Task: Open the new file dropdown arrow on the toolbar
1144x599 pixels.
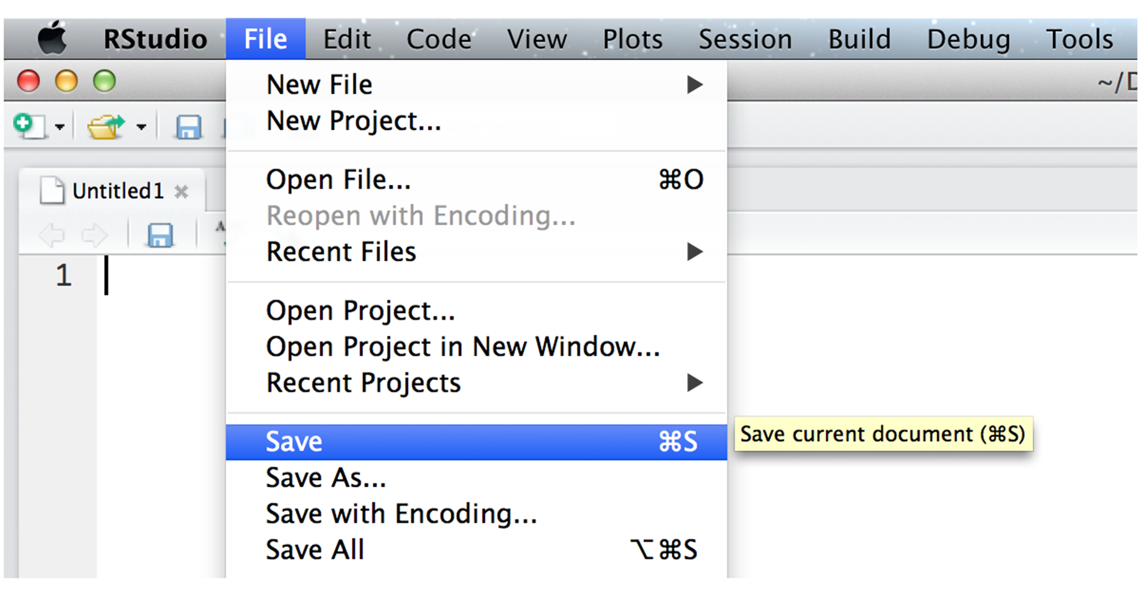Action: pos(59,127)
